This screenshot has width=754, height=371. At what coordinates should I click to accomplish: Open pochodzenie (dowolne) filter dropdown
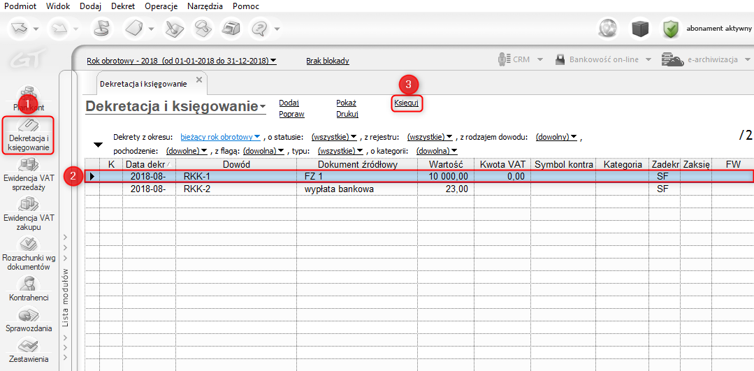[187, 150]
